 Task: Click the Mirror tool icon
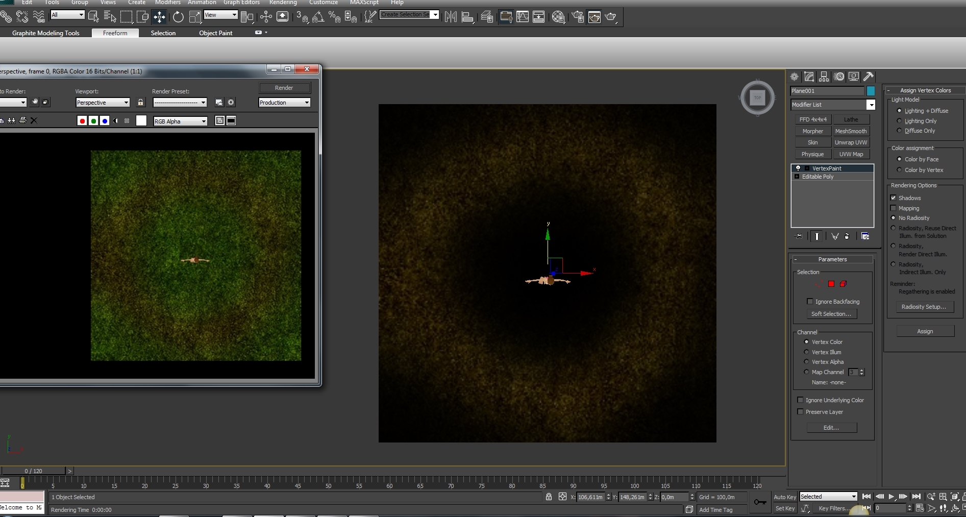[451, 17]
